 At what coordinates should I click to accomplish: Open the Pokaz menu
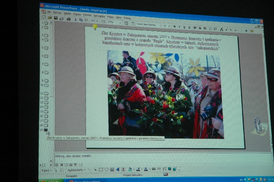click(110, 17)
